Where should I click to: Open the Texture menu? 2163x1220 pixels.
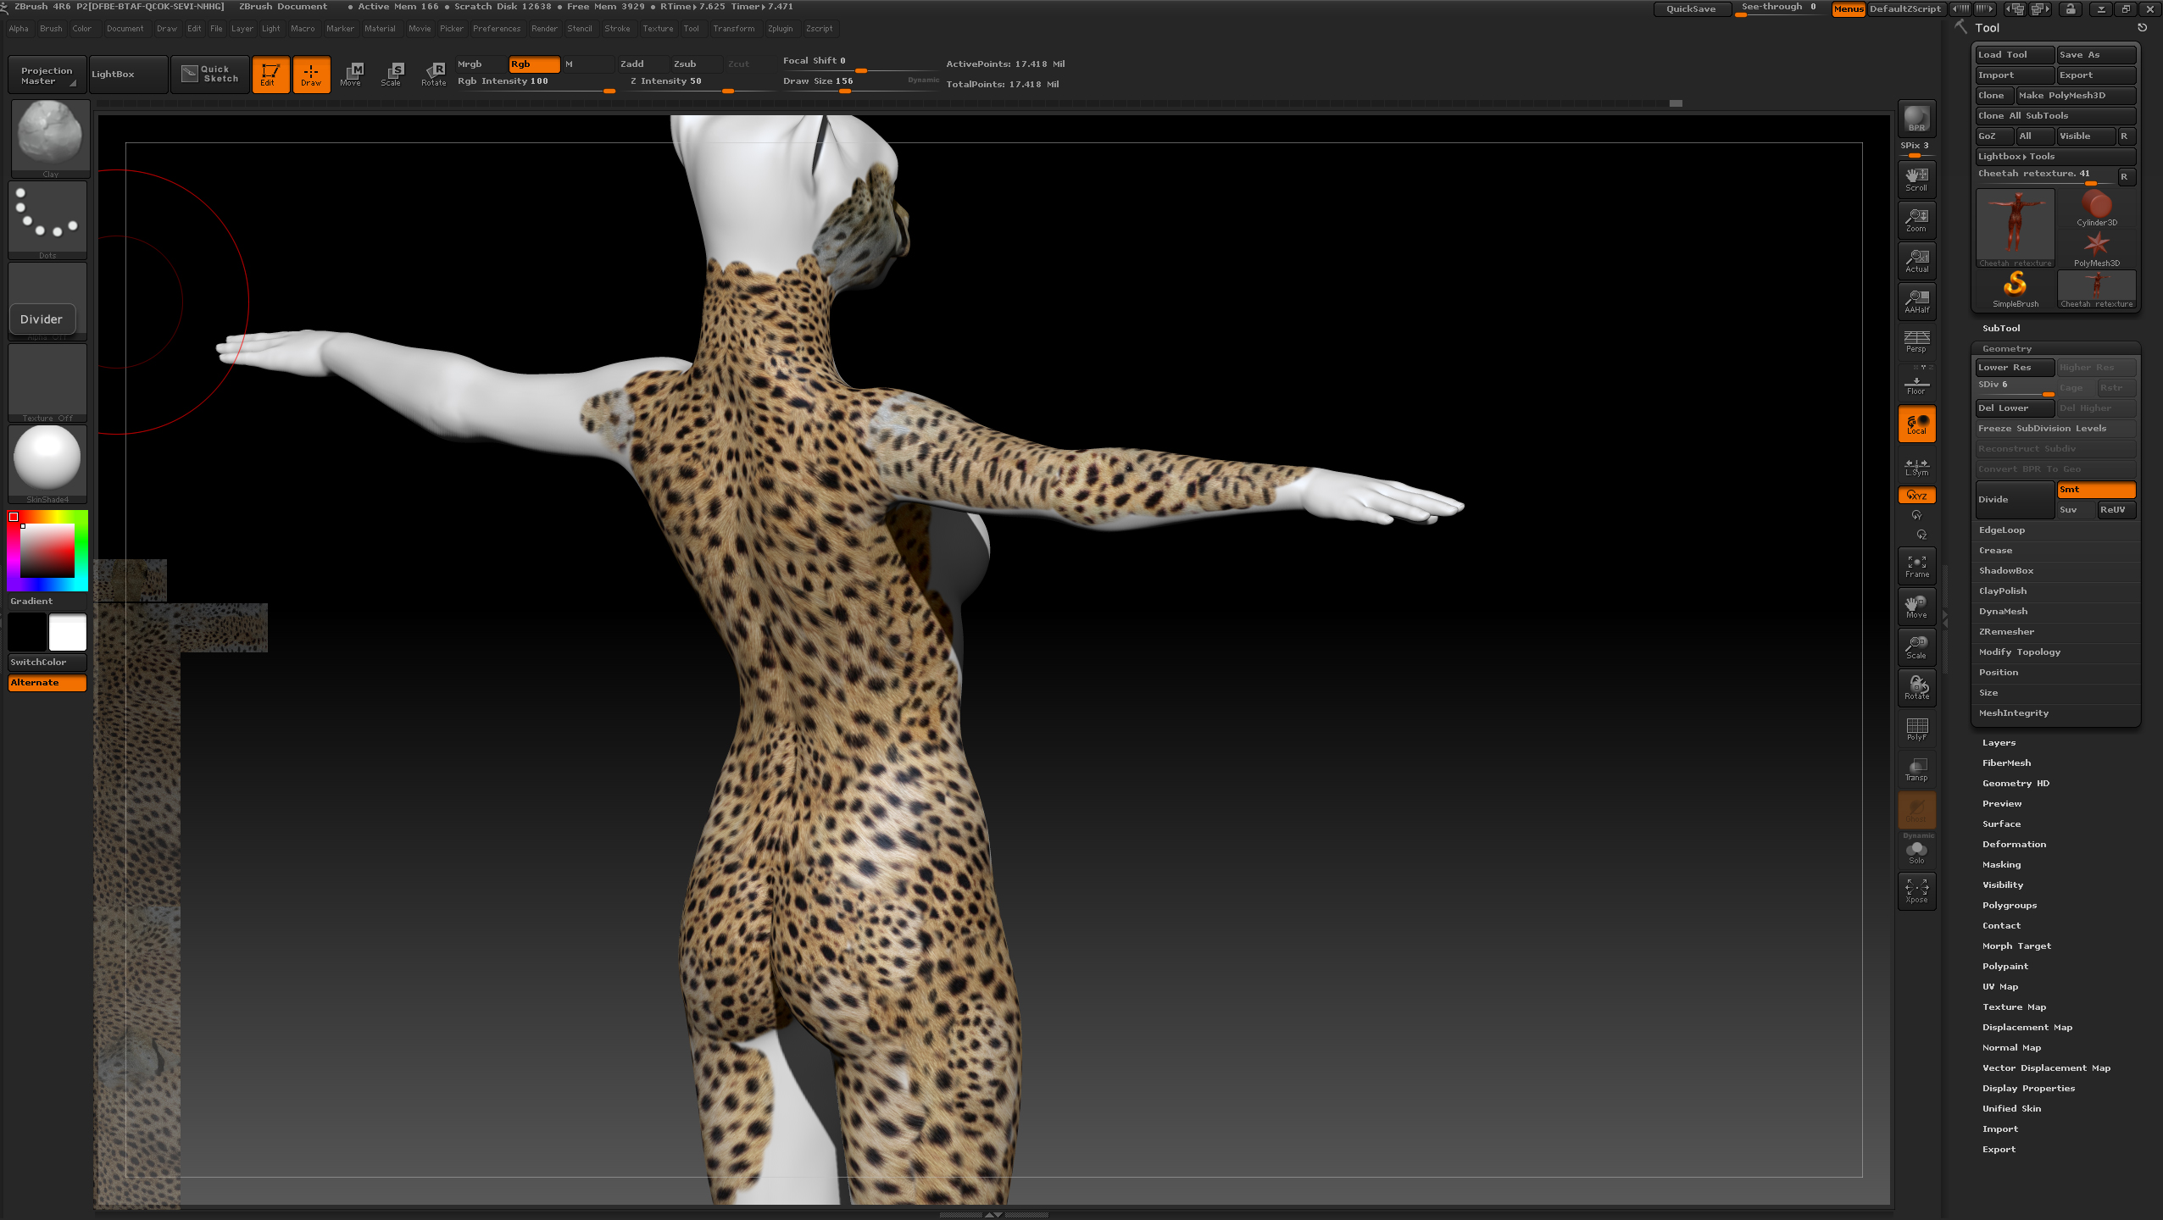657,29
